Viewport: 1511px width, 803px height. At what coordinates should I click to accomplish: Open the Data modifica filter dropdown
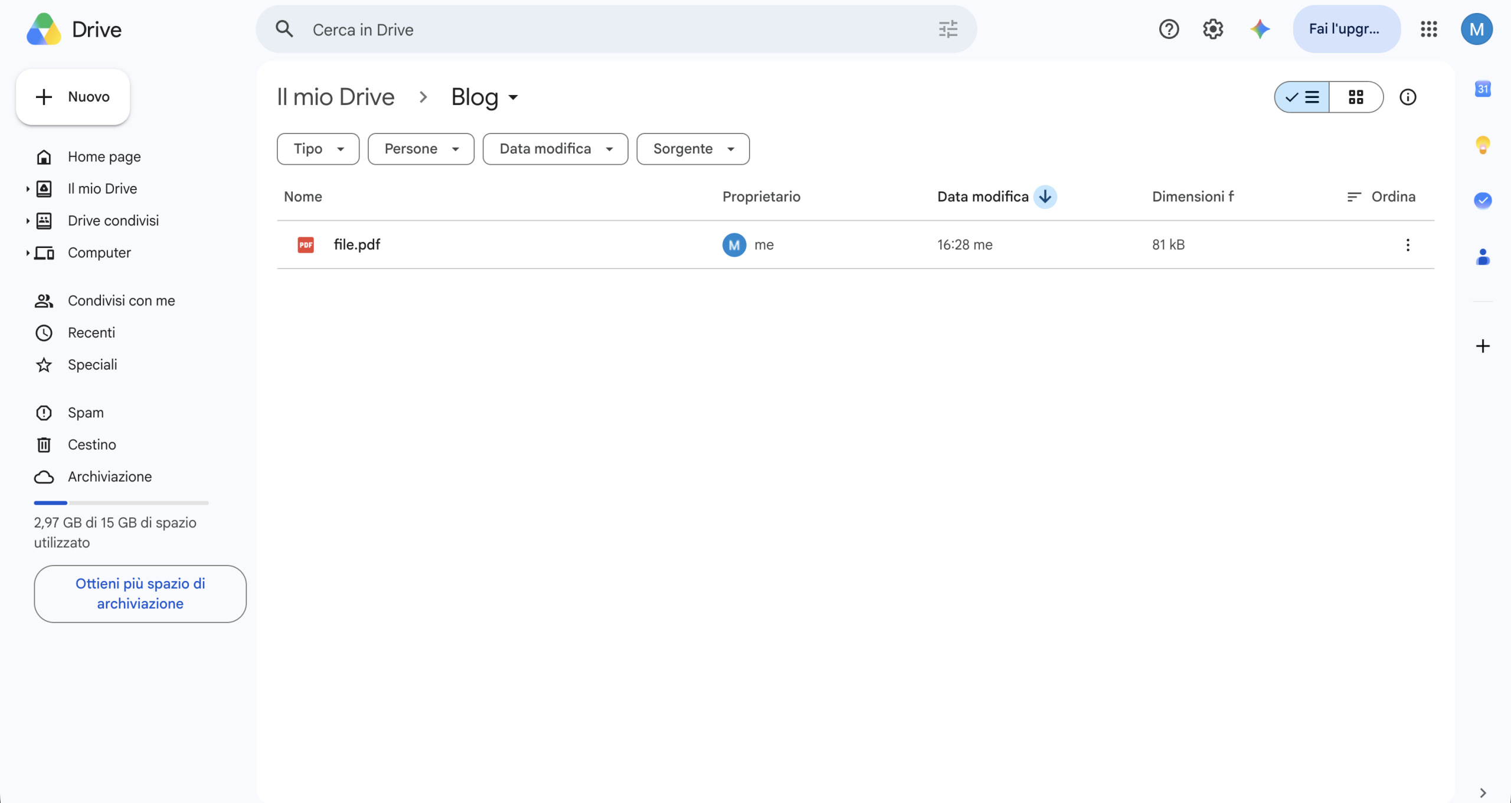point(555,149)
